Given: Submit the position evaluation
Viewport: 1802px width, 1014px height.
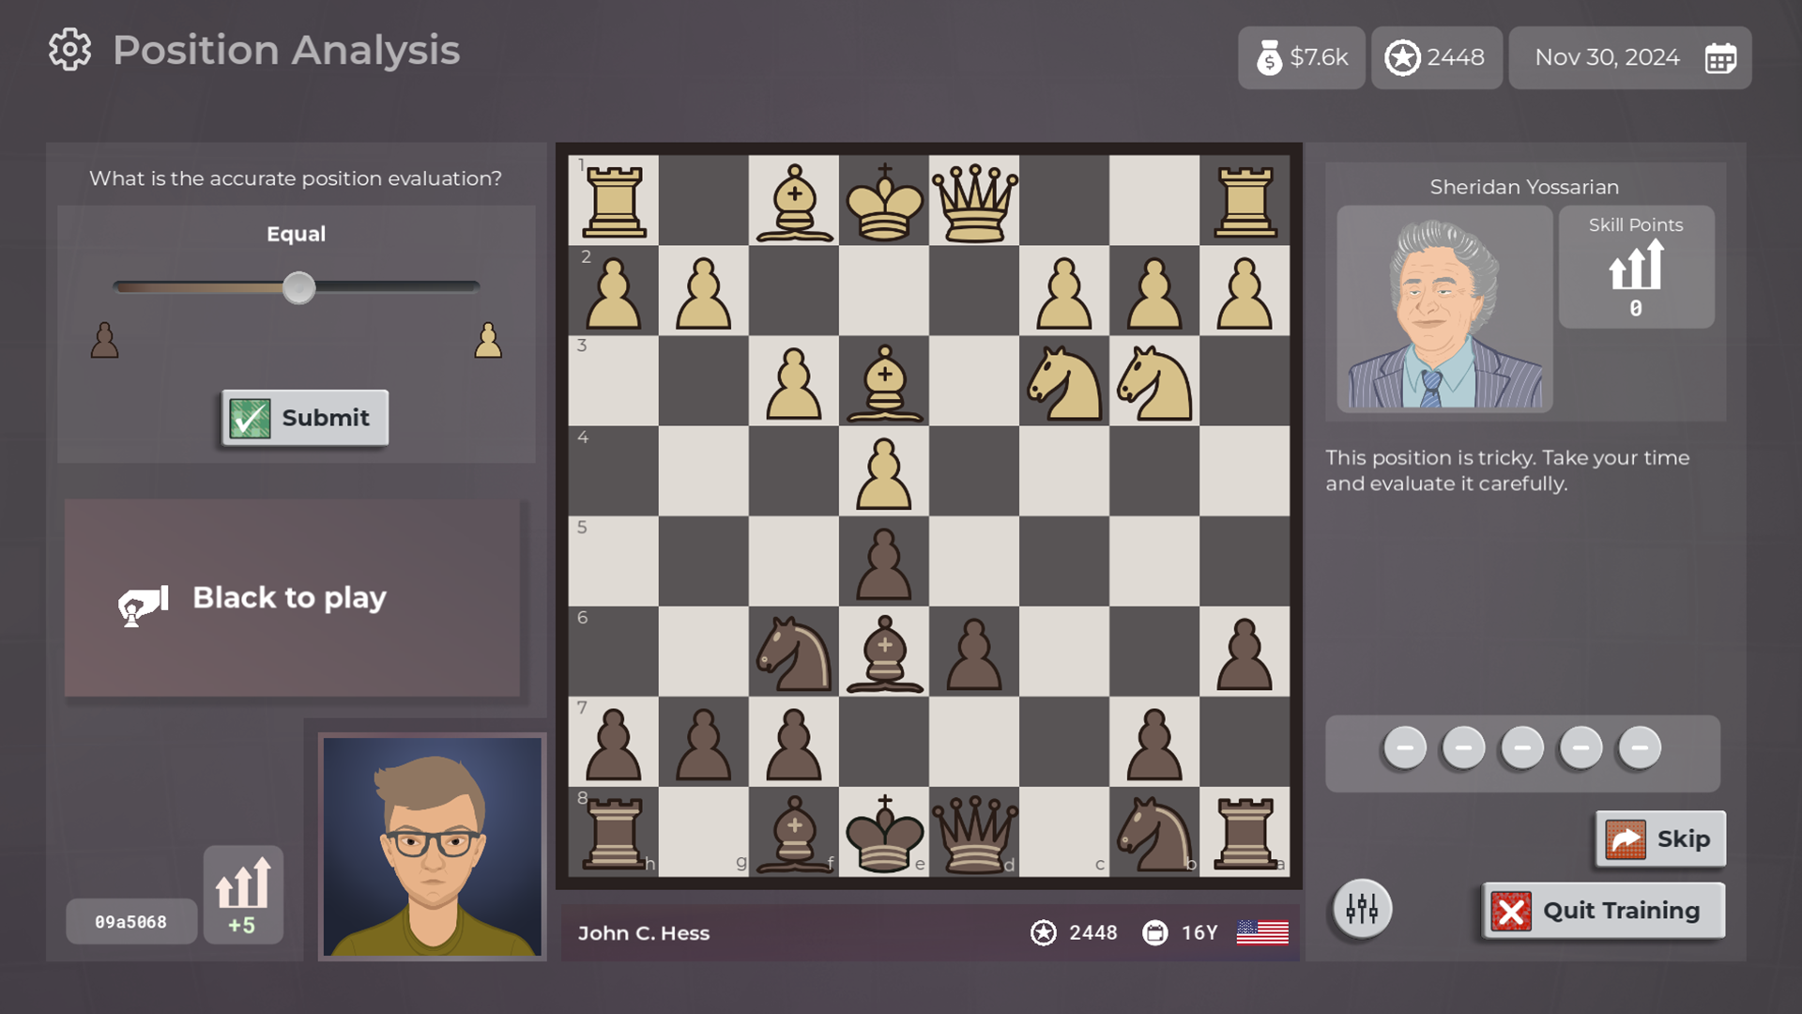Looking at the screenshot, I should [305, 418].
